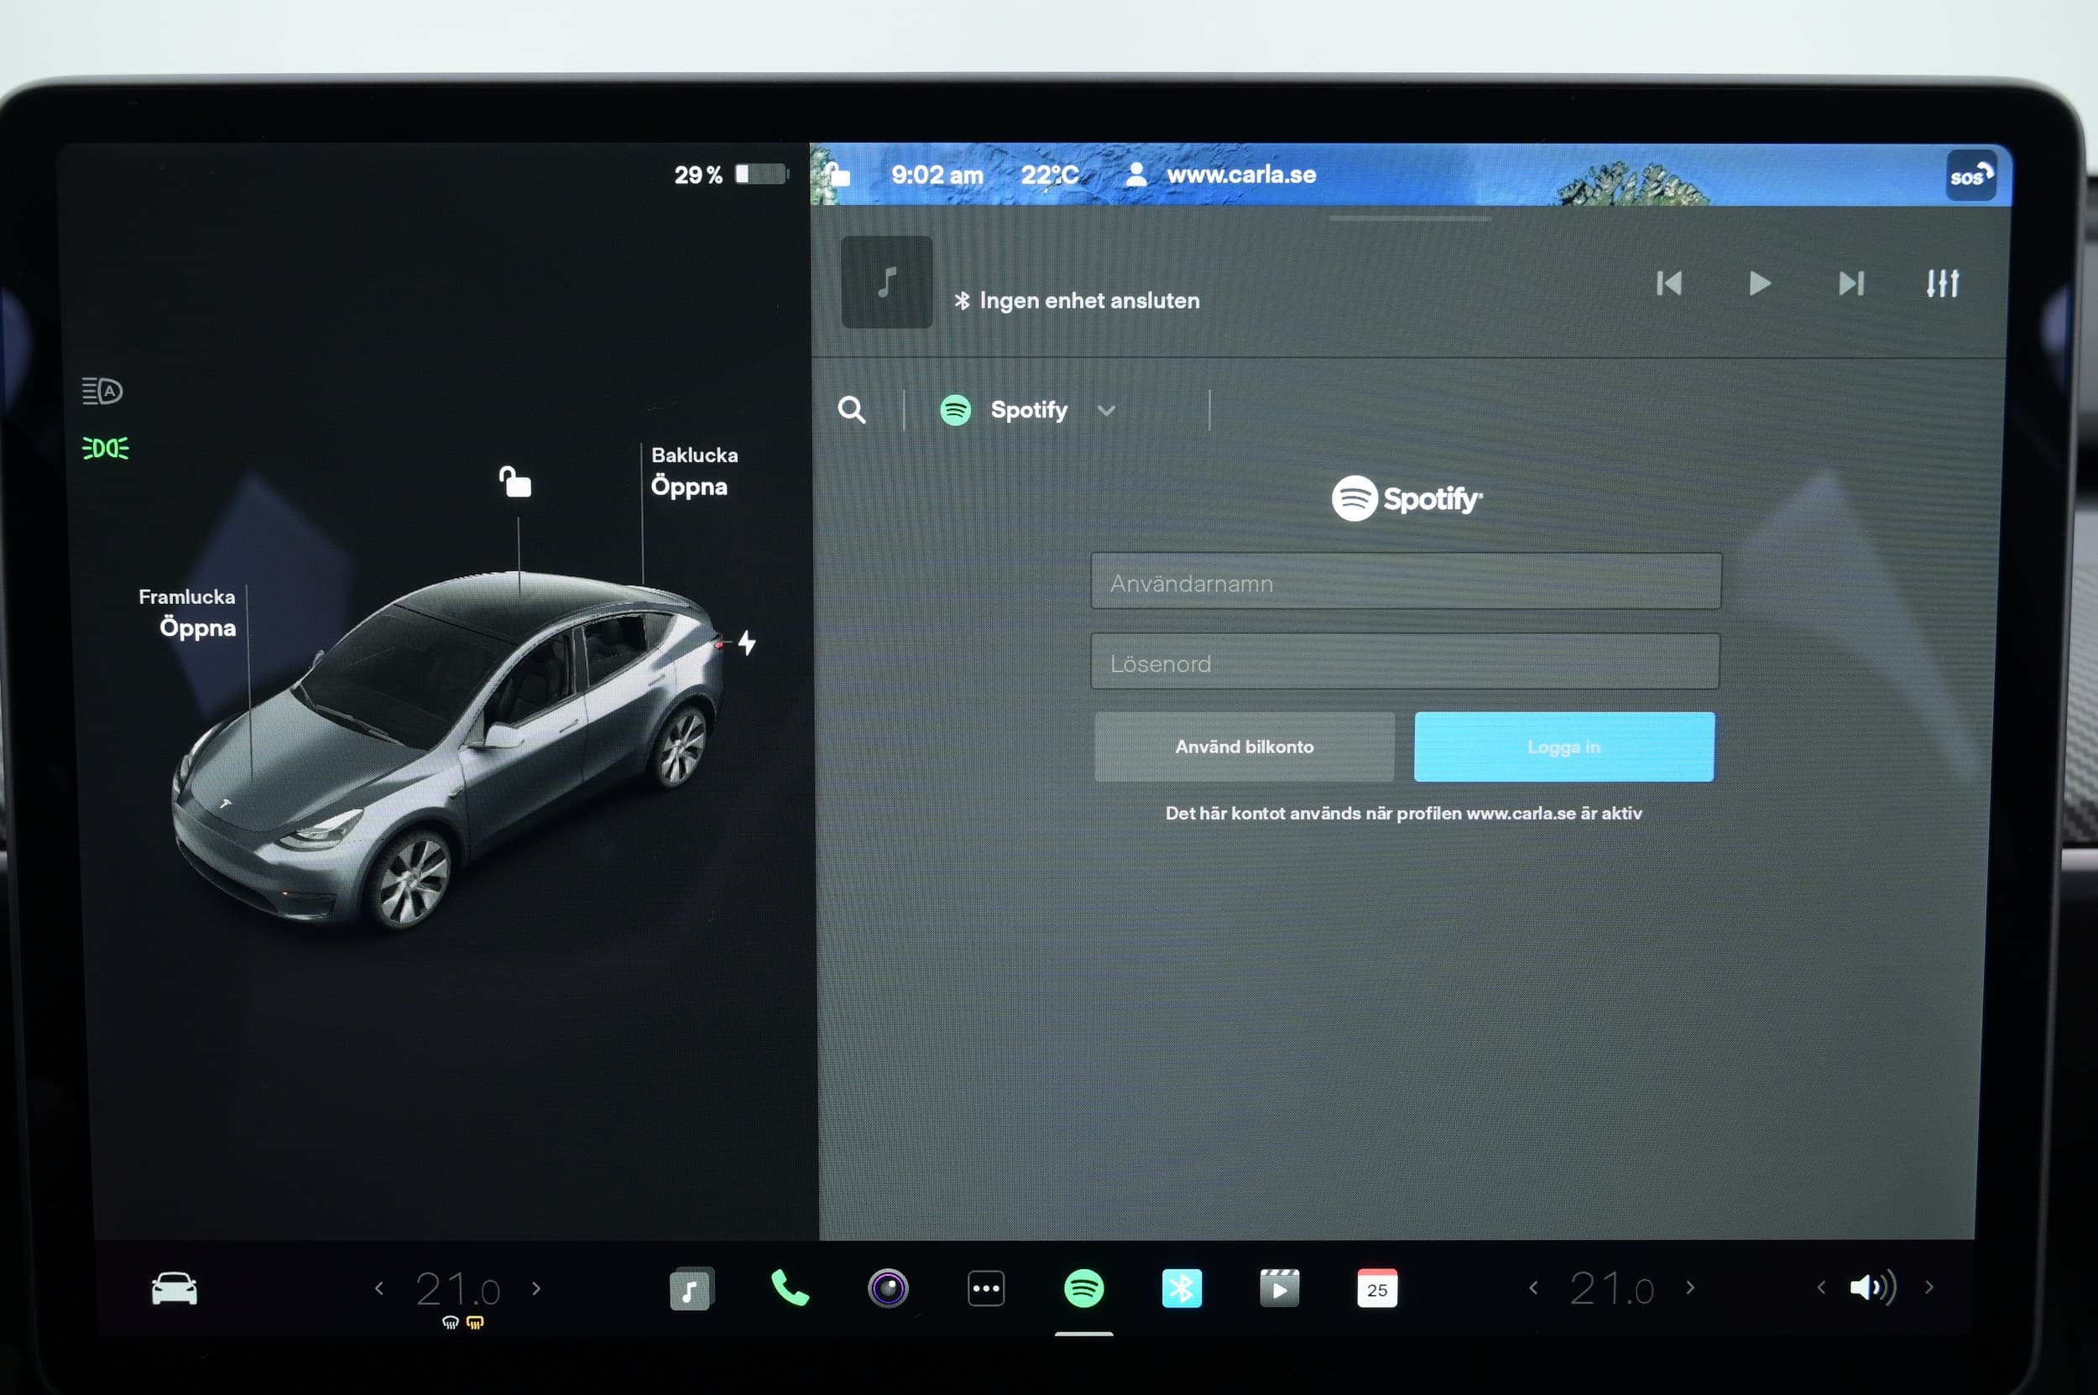
Task: Click the Logga in button
Action: [x=1564, y=747]
